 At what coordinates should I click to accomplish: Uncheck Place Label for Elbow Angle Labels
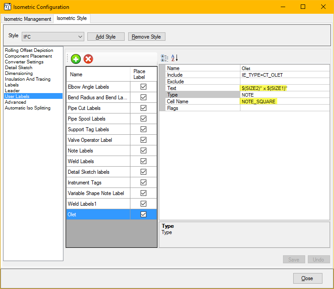click(143, 87)
